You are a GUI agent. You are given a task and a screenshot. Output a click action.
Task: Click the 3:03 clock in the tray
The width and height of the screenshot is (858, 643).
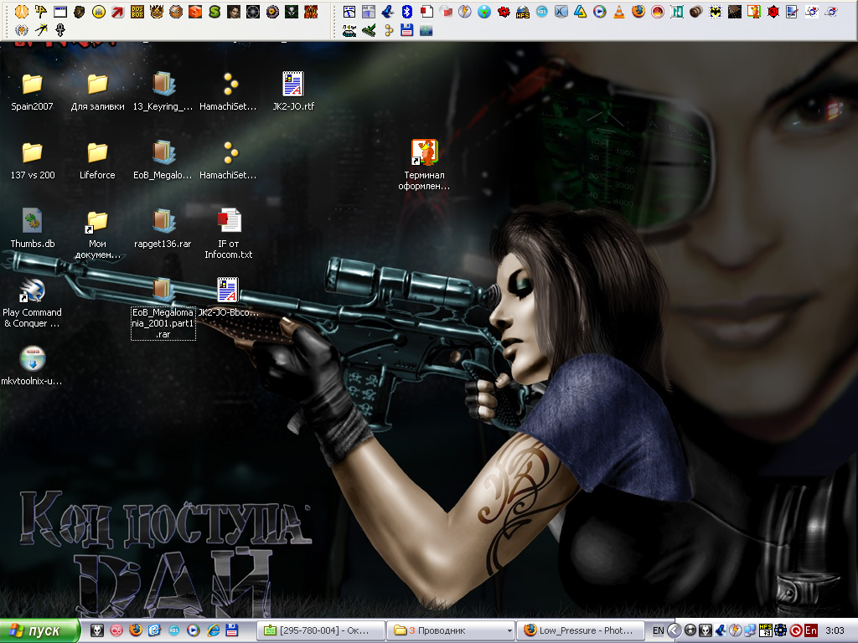835,630
